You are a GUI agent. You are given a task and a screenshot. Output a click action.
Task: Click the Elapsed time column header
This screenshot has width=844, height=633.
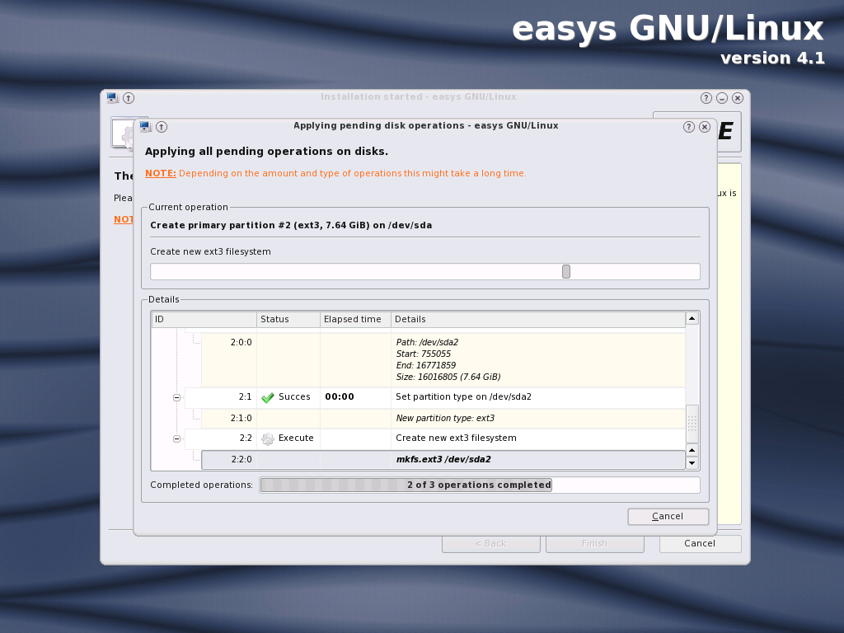pos(356,319)
